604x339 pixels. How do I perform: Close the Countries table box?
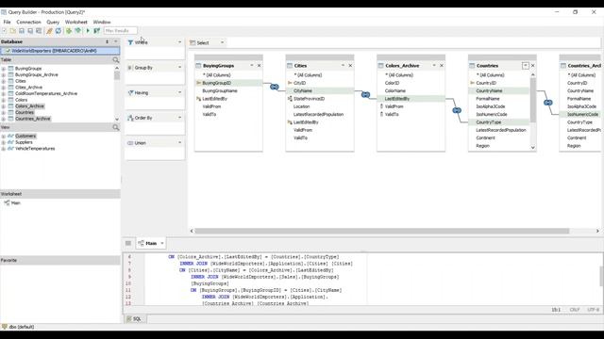(532, 66)
